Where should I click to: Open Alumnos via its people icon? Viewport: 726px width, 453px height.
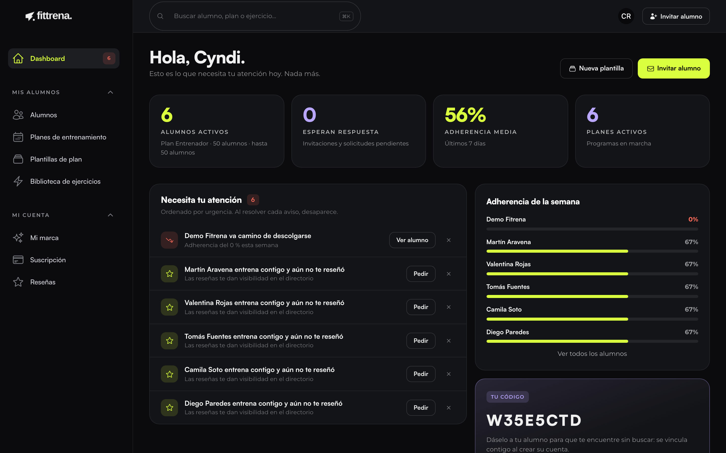coord(18,115)
